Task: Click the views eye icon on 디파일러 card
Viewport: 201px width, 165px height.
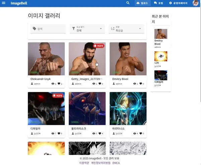Action: (x=53, y=134)
